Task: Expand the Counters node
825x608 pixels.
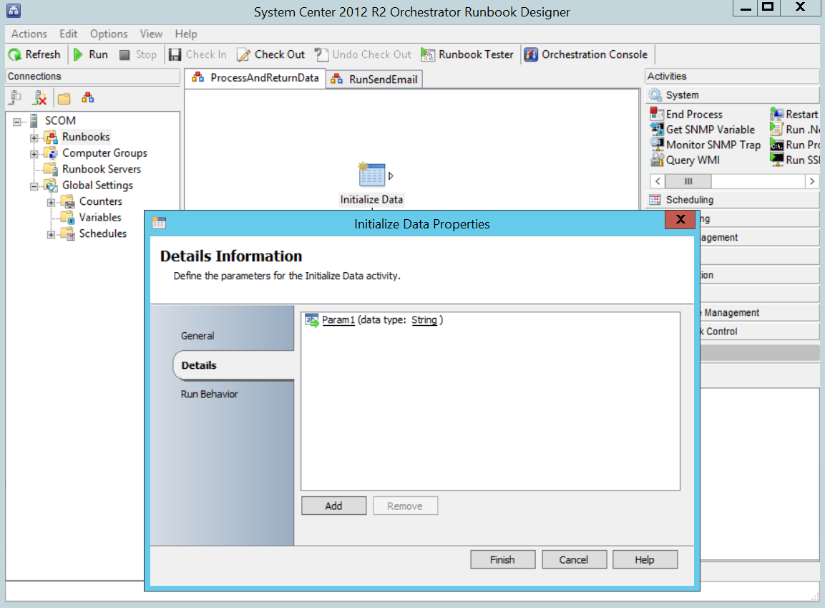Action: point(51,203)
